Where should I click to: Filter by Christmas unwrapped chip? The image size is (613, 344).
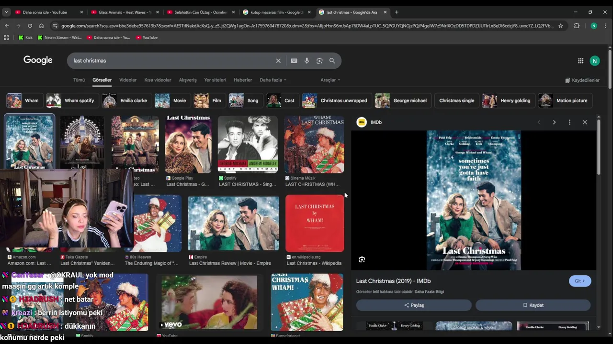[x=336, y=101]
